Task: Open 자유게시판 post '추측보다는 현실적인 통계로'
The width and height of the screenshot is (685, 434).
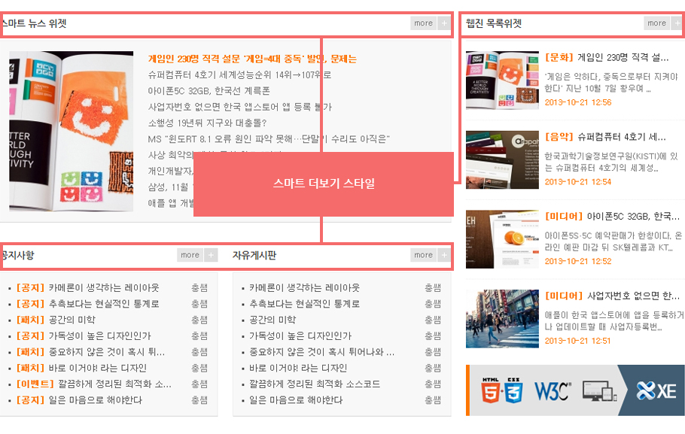Action: tap(305, 304)
